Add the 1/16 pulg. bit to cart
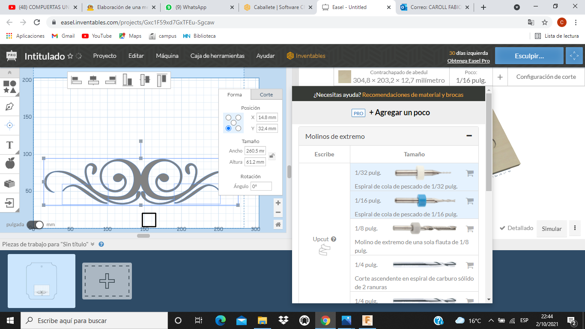Screen dimensions: 585x329 point(470,201)
